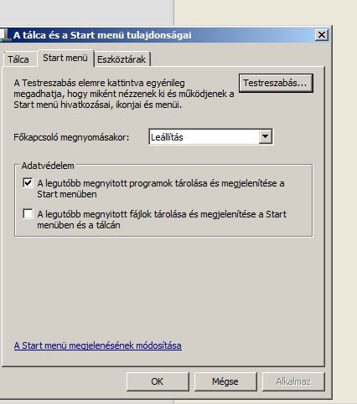This screenshot has height=404, width=357.
Task: Click the Testreszabás description paragraph text
Action: 124,94
